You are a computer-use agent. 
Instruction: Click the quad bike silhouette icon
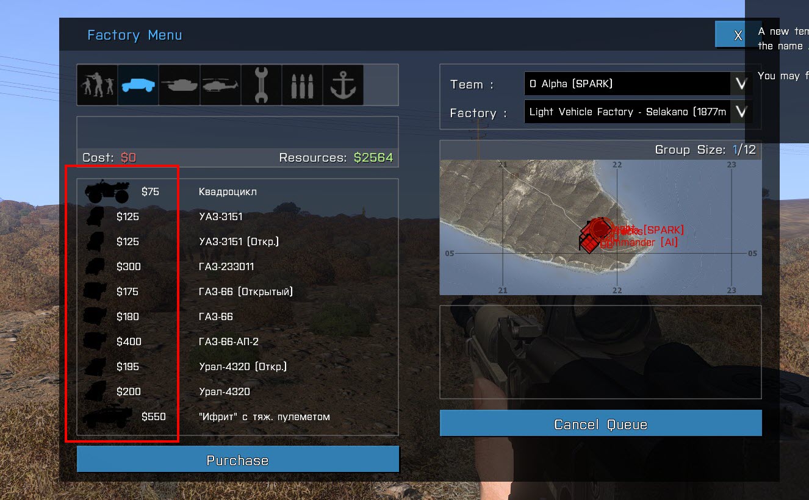tap(107, 191)
